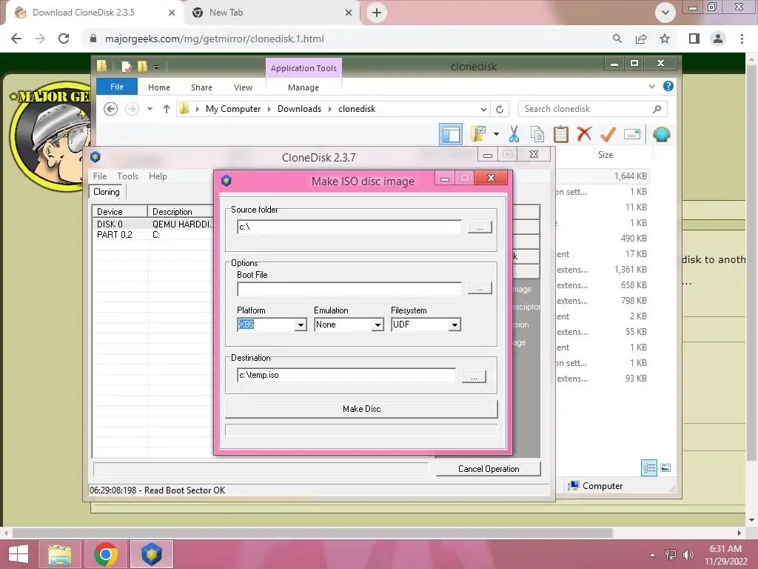Screen dimensions: 758x569
Task: Open the CloneDisk Tools menu
Action: [127, 176]
